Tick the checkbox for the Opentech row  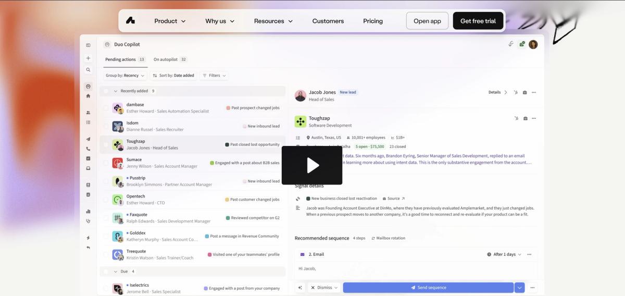(106, 200)
